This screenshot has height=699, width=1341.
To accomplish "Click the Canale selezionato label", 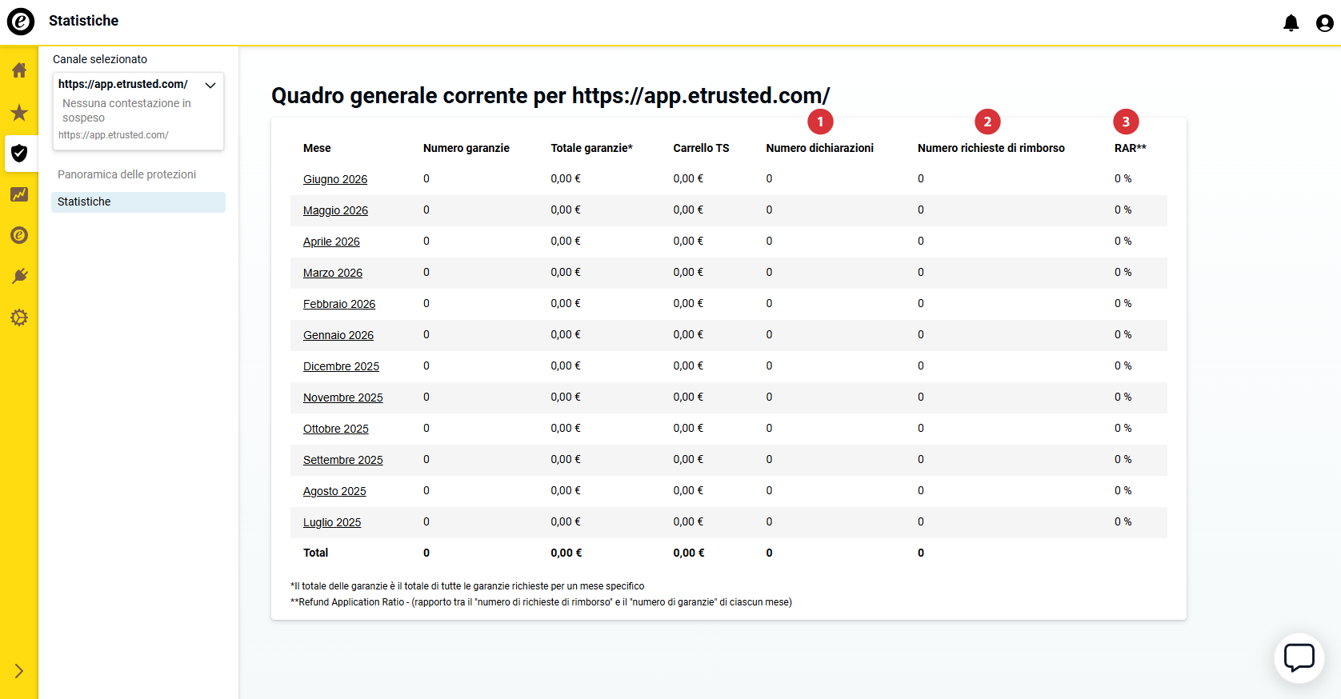I will (x=100, y=59).
